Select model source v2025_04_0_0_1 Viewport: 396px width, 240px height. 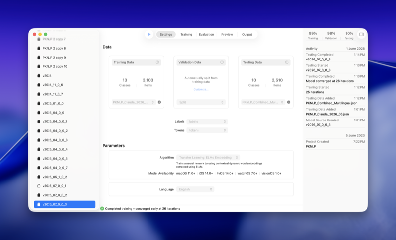[x=64, y=121]
